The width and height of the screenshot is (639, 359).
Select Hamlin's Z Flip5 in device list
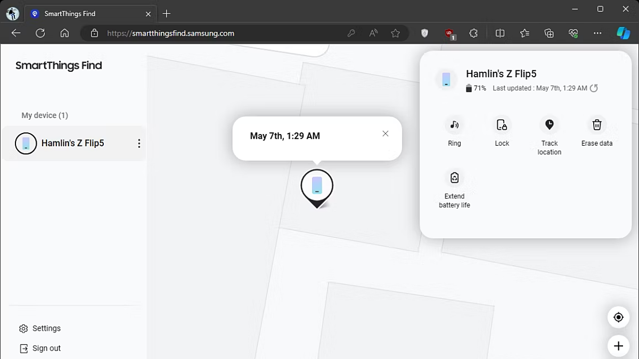(72, 144)
